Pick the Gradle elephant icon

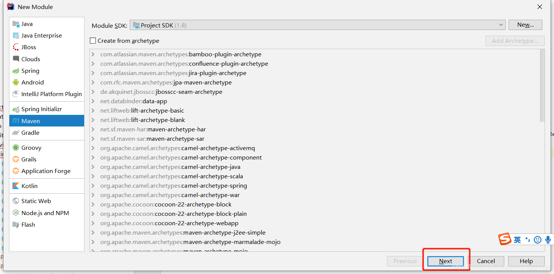tap(16, 132)
